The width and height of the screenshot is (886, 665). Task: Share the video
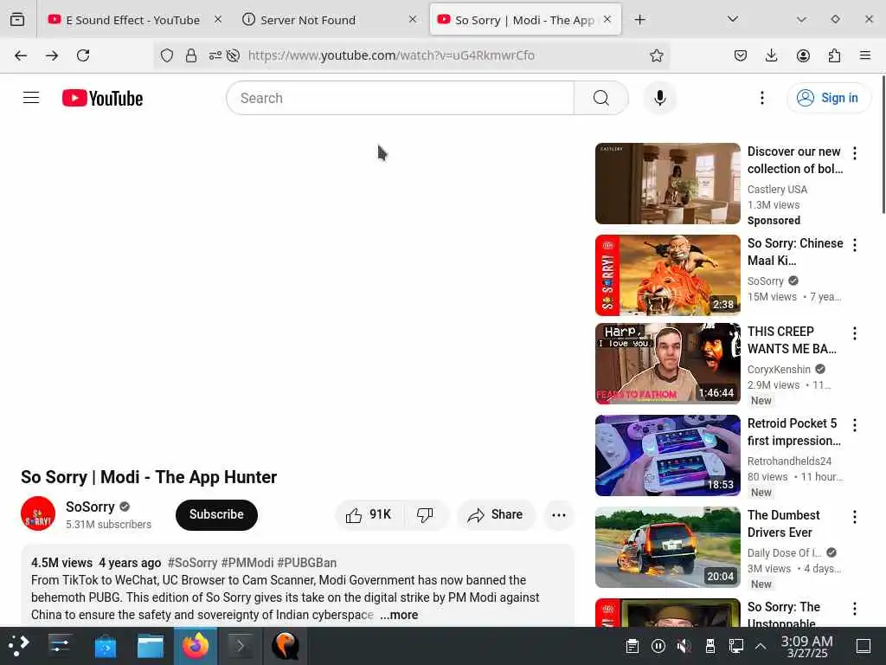click(496, 514)
